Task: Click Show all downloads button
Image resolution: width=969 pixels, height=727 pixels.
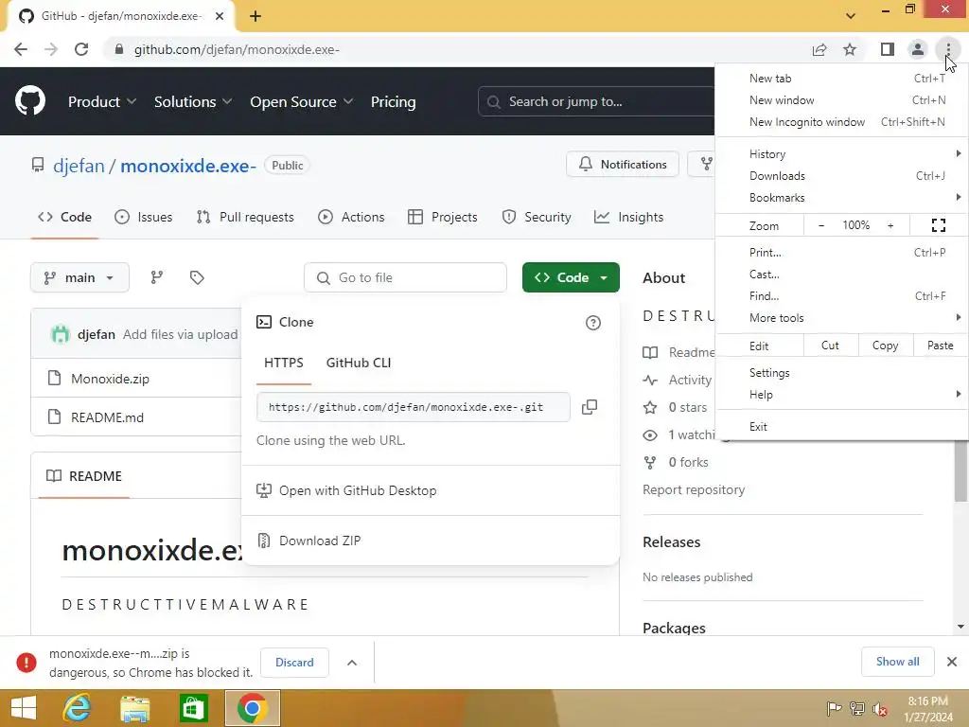Action: [897, 662]
